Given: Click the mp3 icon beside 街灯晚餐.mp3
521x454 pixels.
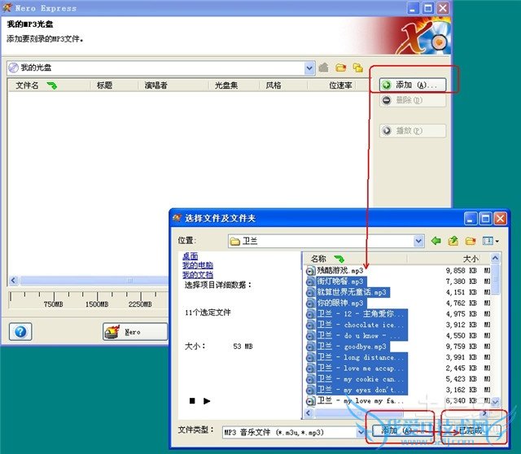Looking at the screenshot, I should click(x=310, y=282).
